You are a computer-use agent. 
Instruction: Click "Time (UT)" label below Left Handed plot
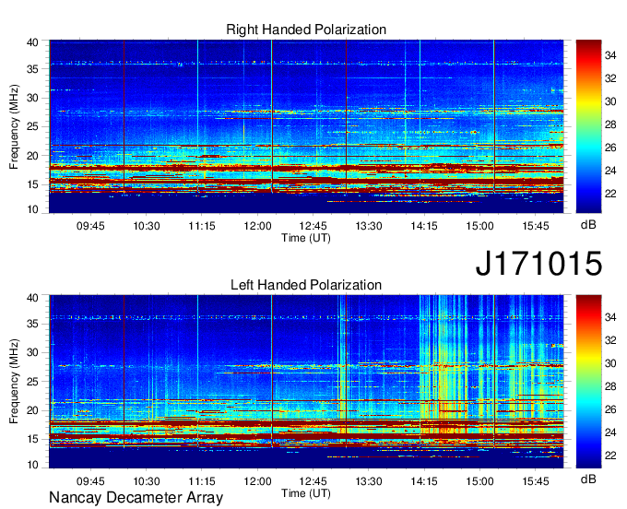pos(306,493)
